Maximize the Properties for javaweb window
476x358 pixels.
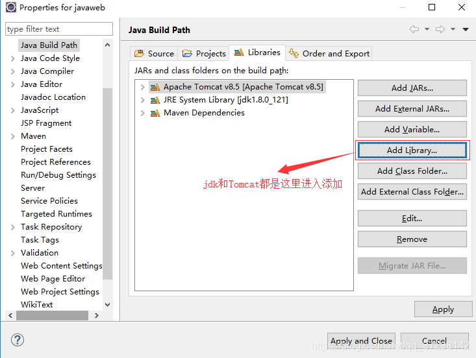(432, 7)
